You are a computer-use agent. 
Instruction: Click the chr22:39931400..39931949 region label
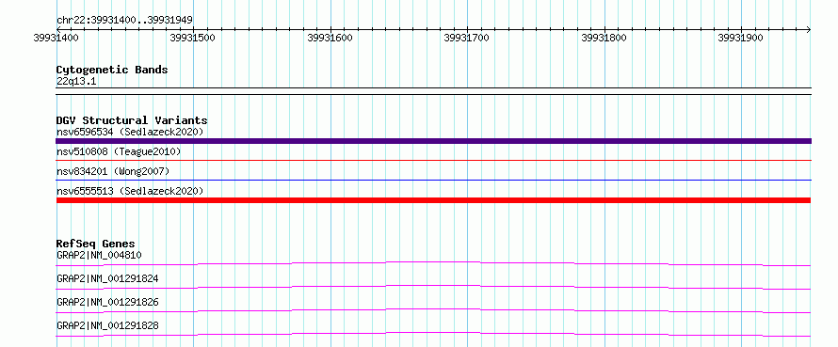(124, 20)
